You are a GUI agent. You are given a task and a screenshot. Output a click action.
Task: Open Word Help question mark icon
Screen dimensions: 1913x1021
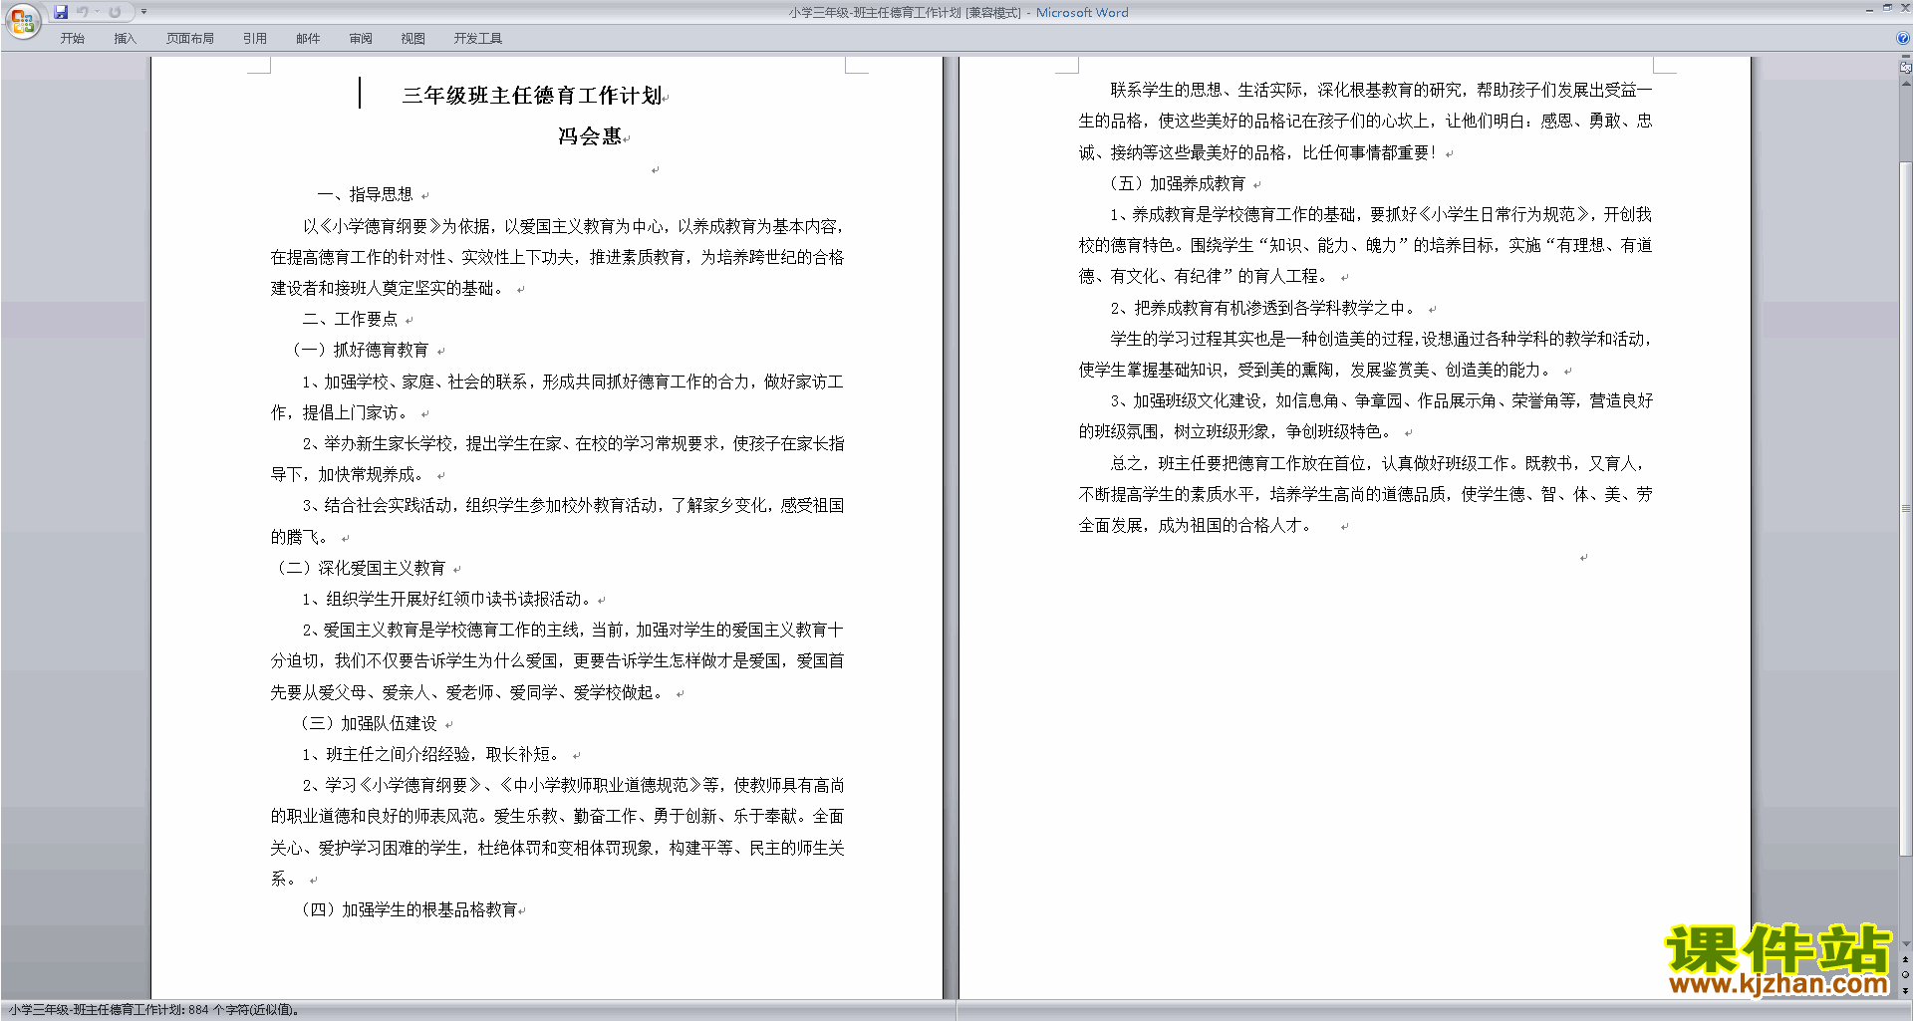(x=1903, y=38)
